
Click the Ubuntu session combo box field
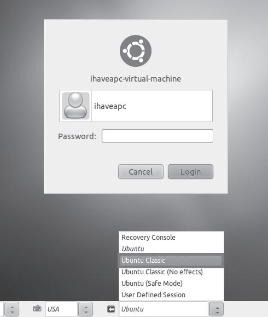coord(164,309)
